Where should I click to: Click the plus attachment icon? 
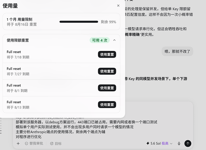pyautogui.click(x=18, y=143)
